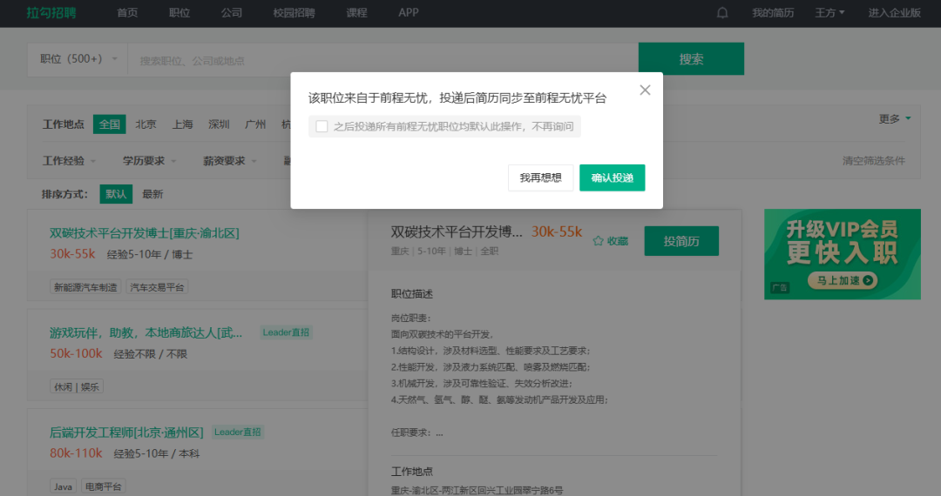This screenshot has width=941, height=496.
Task: Open the 课程 nav item
Action: tap(356, 12)
